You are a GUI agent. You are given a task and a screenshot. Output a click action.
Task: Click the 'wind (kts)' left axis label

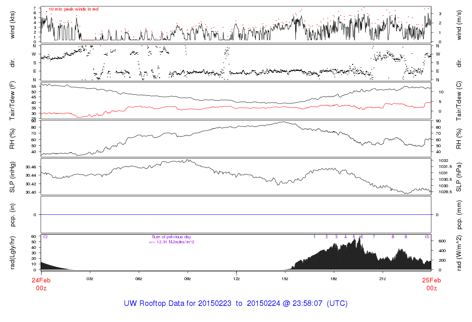click(x=12, y=24)
